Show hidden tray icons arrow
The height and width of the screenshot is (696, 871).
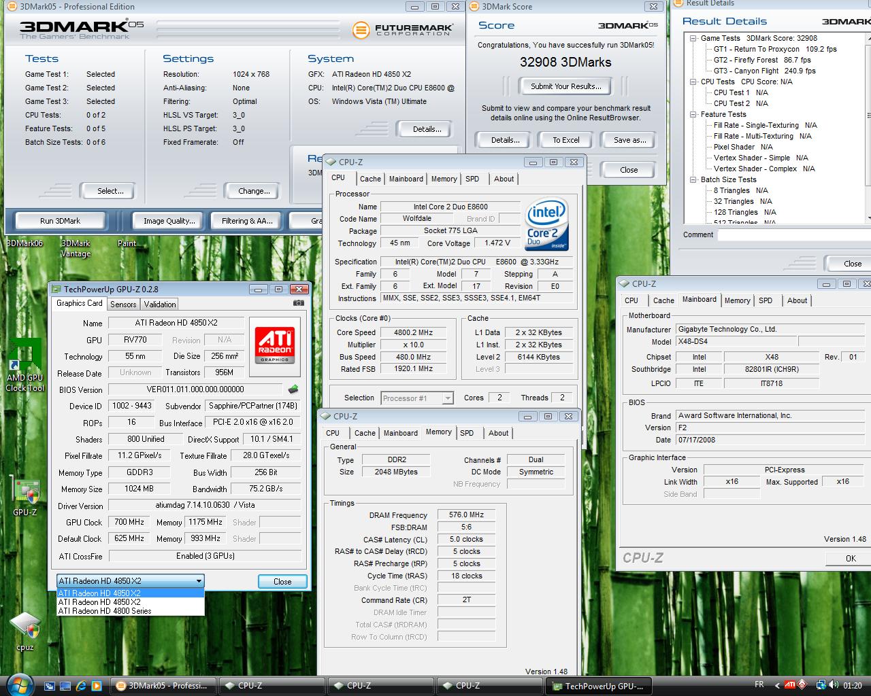coord(776,685)
